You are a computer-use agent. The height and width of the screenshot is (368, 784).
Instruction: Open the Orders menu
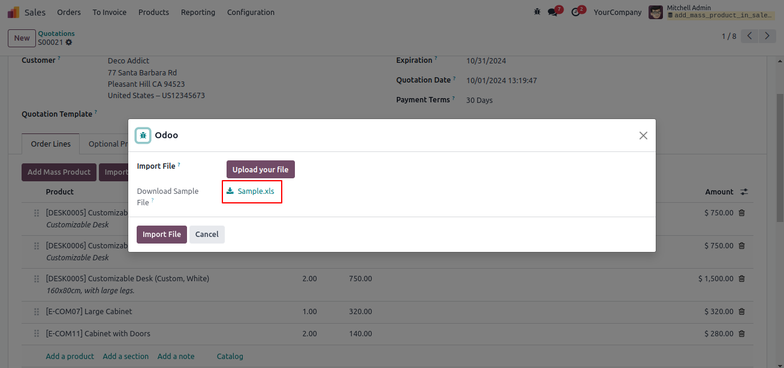pyautogui.click(x=69, y=12)
